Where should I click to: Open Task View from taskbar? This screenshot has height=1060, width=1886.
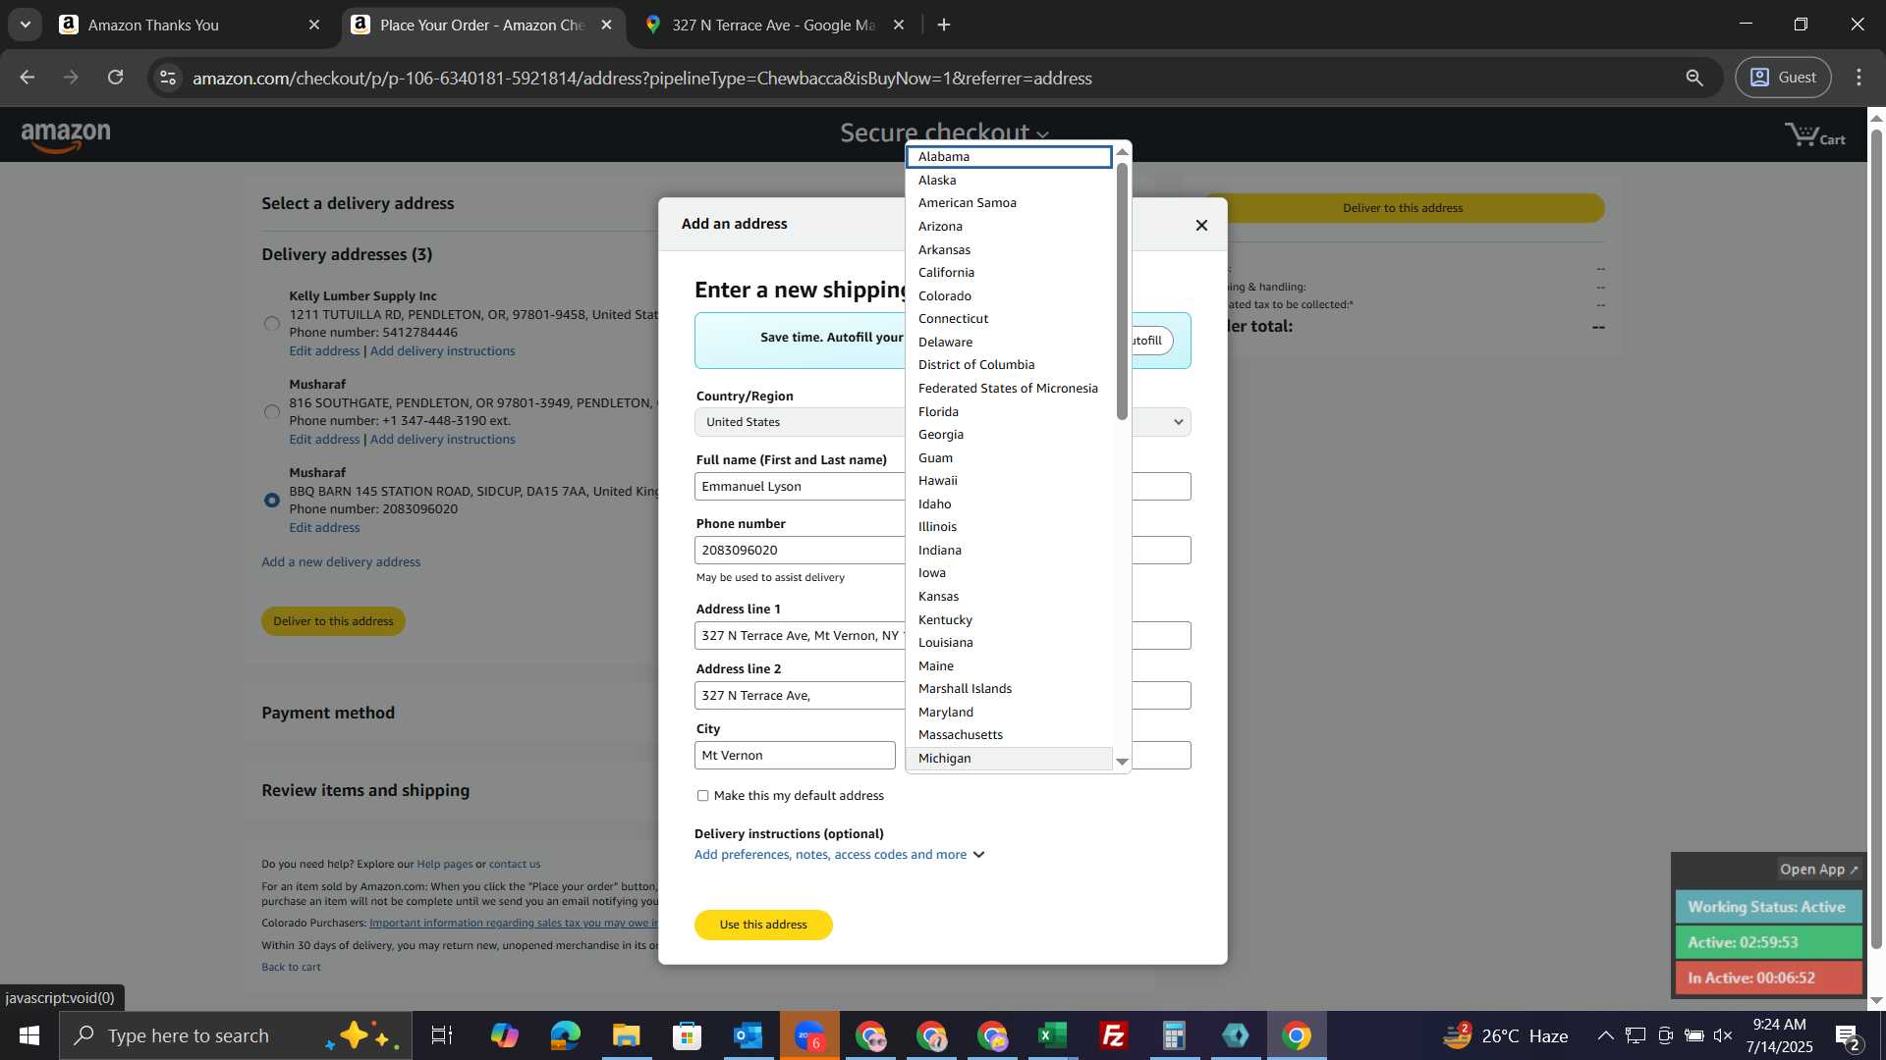(x=442, y=1035)
